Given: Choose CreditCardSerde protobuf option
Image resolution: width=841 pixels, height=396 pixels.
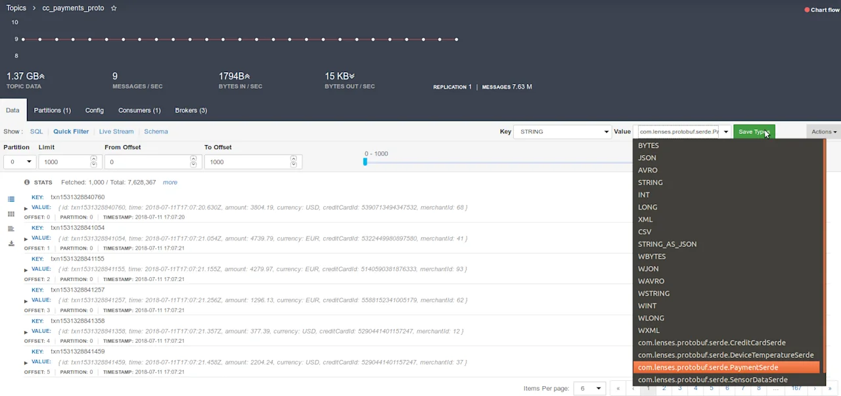Looking at the screenshot, I should 726,343.
